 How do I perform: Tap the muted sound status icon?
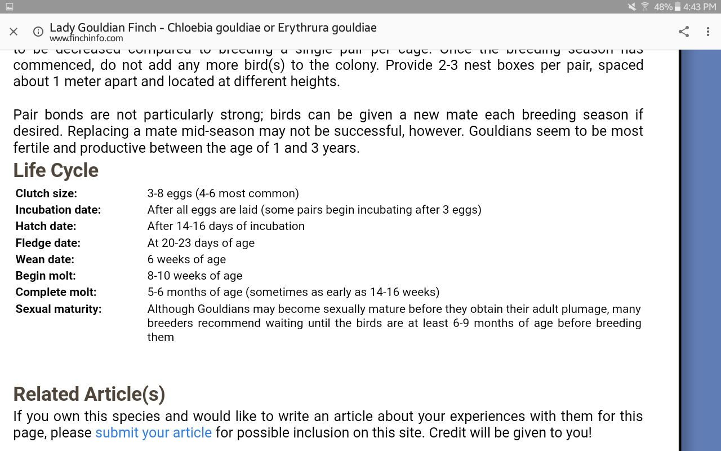632,7
